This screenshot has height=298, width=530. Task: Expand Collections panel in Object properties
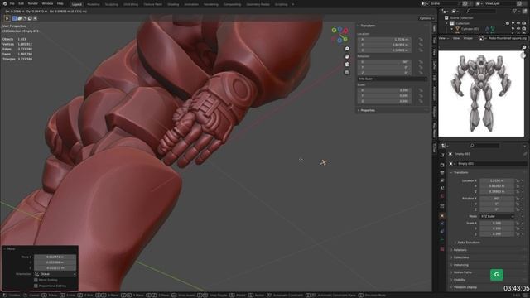(x=461, y=257)
